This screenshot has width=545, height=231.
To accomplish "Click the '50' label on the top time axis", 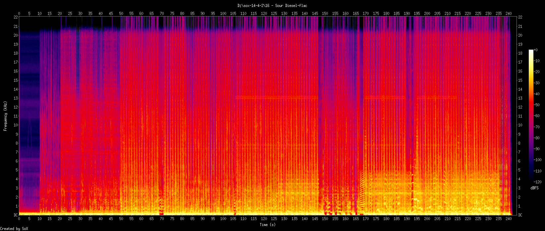I will click(121, 14).
